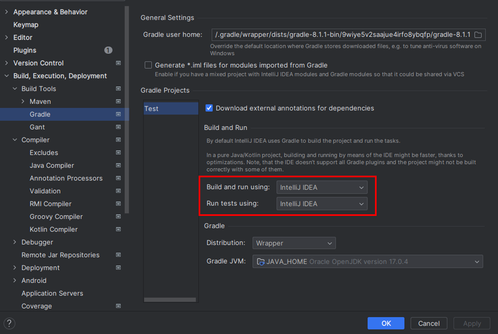Screen dimensions: 498x334
Task: Expand the Debugger node chevron
Action: pos(15,242)
